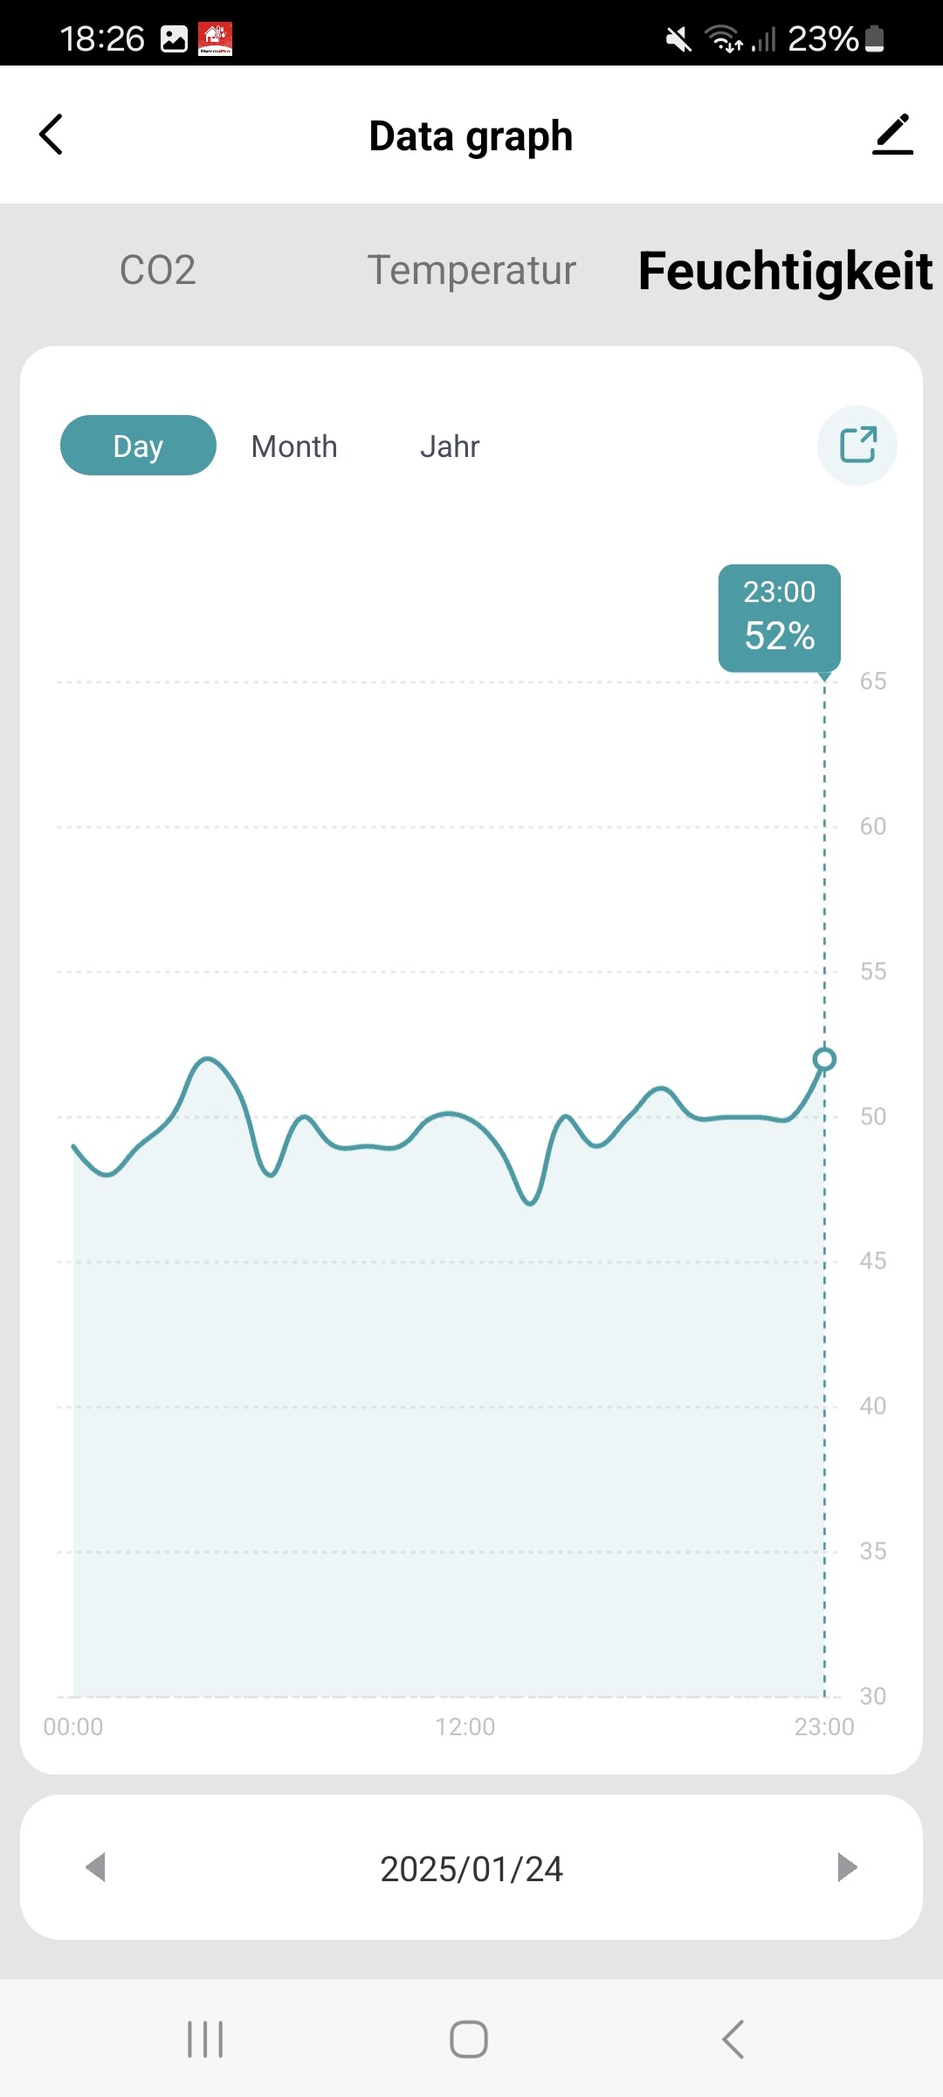Select the Day range option
Viewport: 943px width, 2097px height.
[x=138, y=446]
